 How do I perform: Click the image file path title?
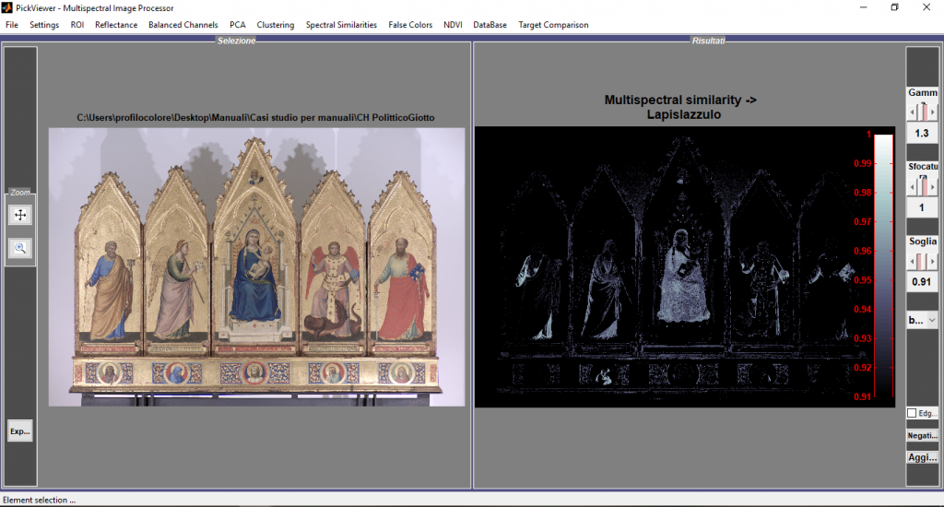(x=255, y=117)
